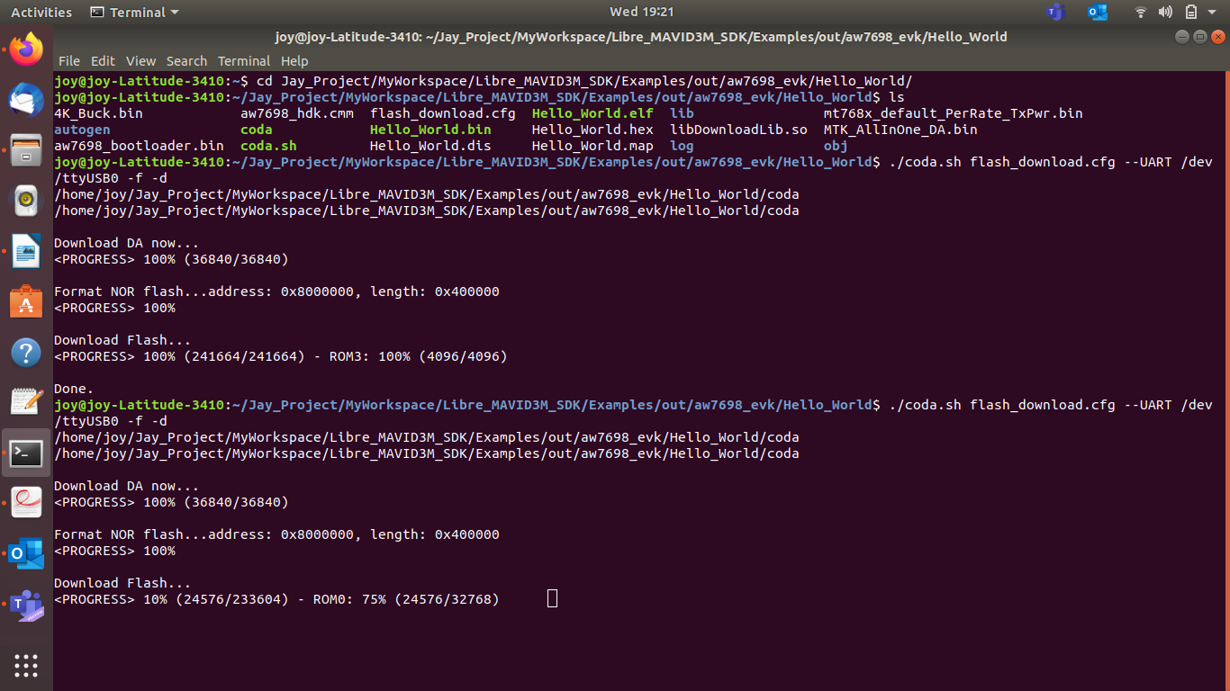The height and width of the screenshot is (691, 1230).
Task: Click the Activities button
Action: (41, 13)
